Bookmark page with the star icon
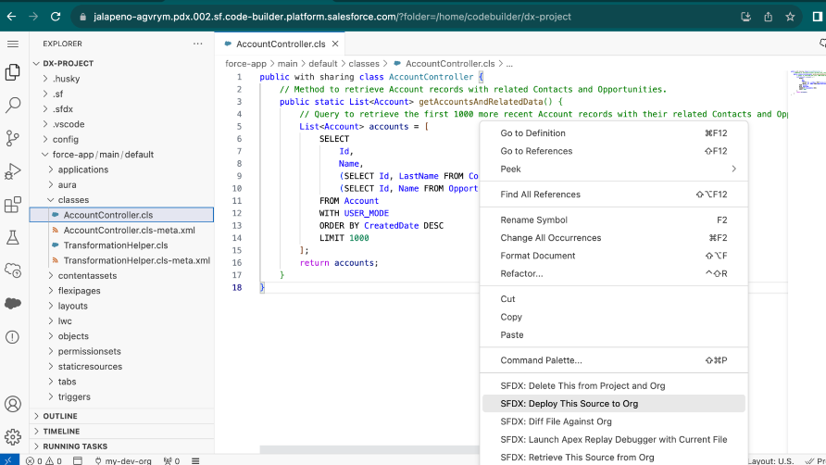 (790, 17)
